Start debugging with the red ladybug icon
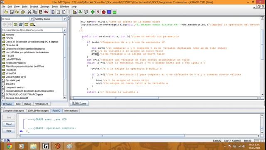This screenshot has width=266, height=150. pos(103,12)
